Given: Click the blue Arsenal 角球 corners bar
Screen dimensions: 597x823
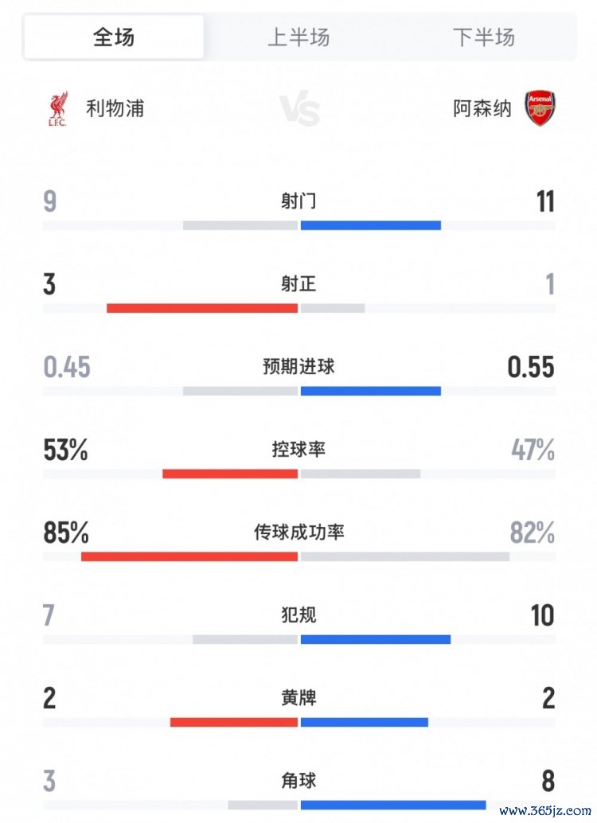Looking at the screenshot, I should coord(393,805).
